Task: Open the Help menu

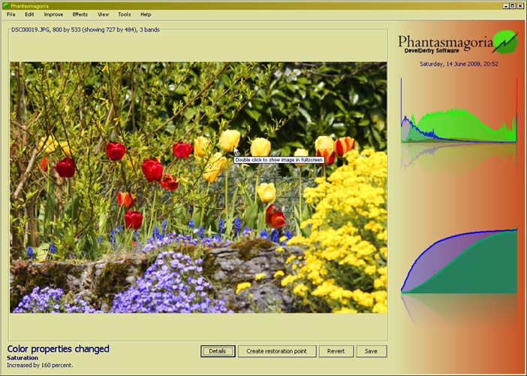Action: [x=146, y=14]
